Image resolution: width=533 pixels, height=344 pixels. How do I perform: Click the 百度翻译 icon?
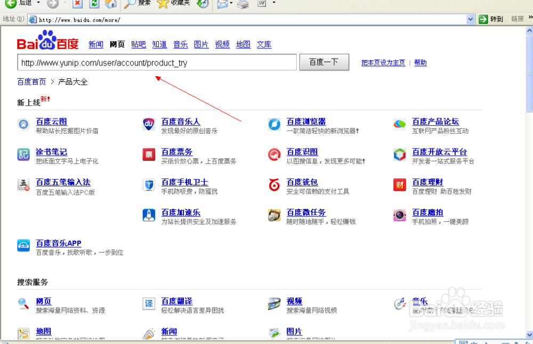pos(149,304)
